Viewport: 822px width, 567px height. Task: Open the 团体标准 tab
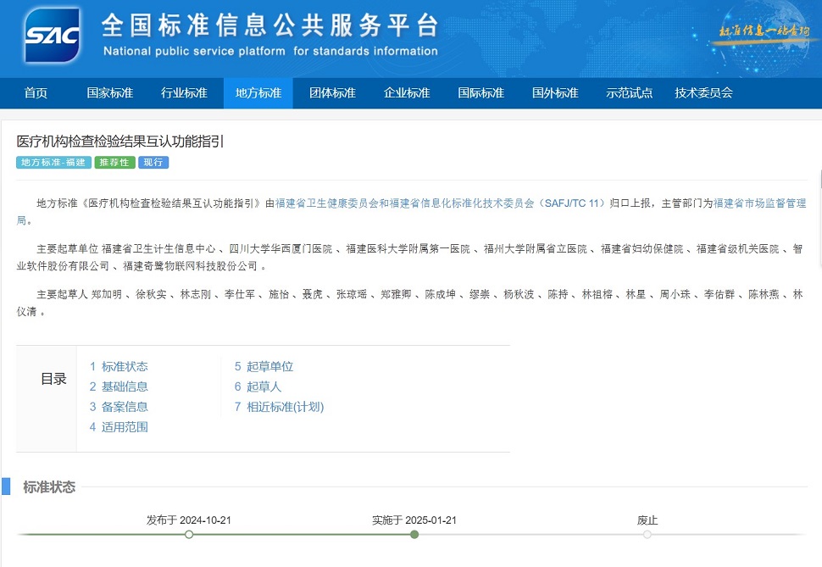click(x=332, y=93)
